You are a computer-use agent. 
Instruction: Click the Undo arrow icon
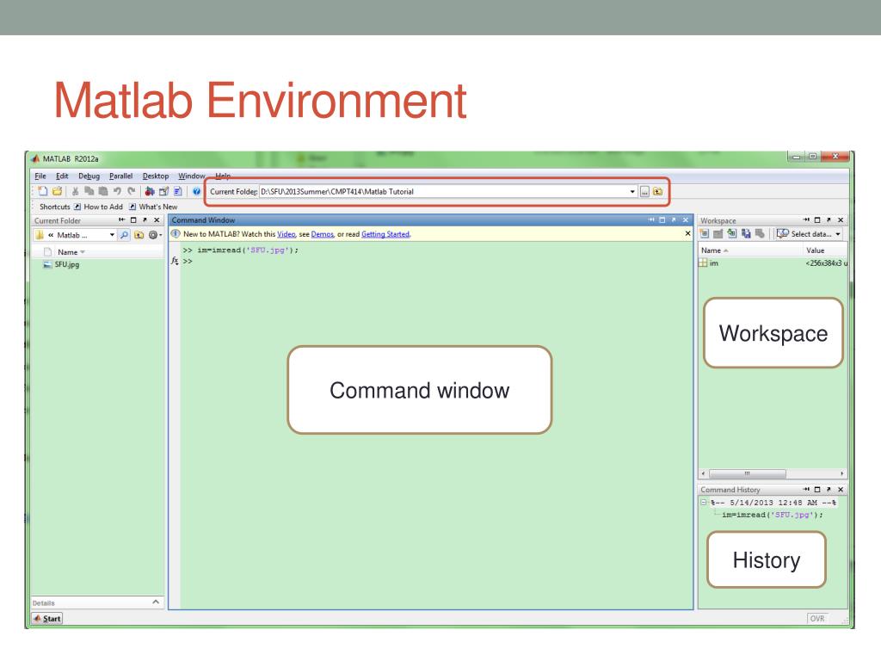(x=117, y=192)
